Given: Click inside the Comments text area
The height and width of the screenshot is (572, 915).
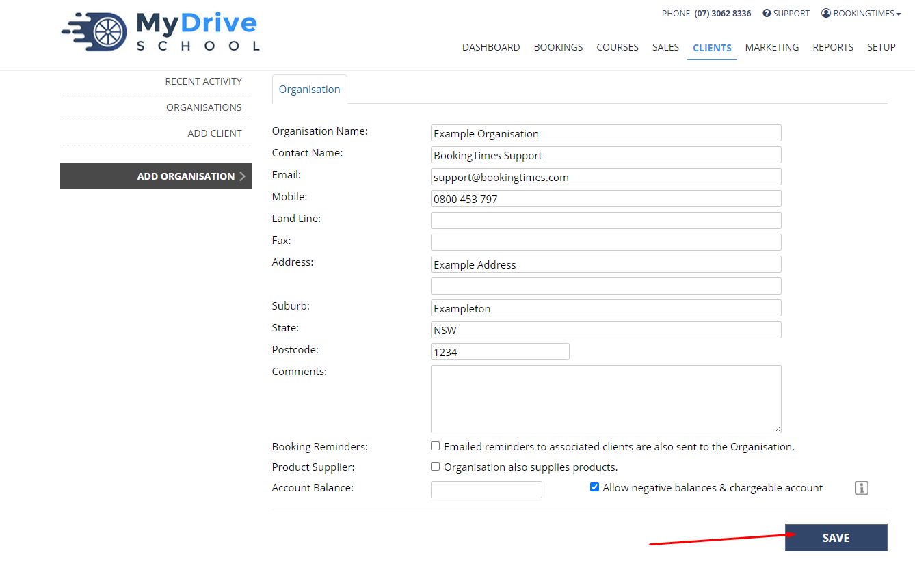Looking at the screenshot, I should 606,399.
